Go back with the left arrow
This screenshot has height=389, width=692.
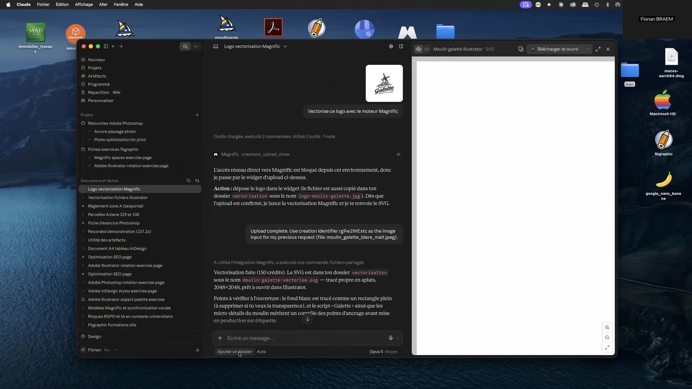(x=113, y=46)
